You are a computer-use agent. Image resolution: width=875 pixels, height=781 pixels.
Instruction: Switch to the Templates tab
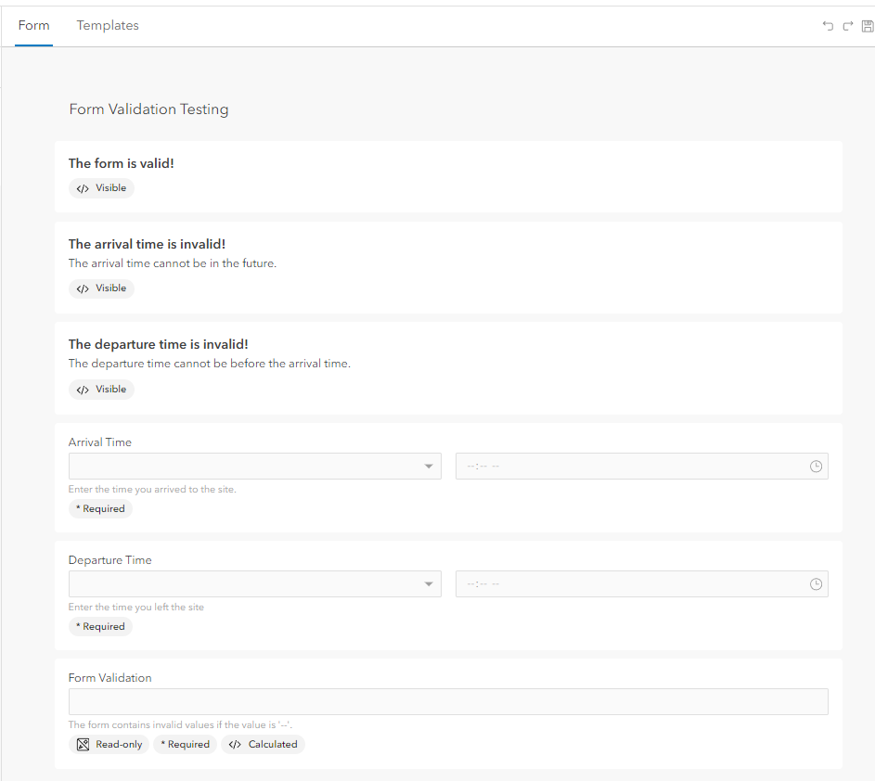pos(107,26)
